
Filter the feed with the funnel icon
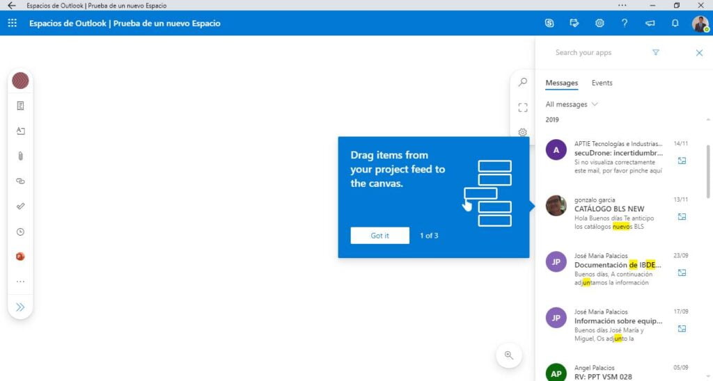[x=656, y=52]
